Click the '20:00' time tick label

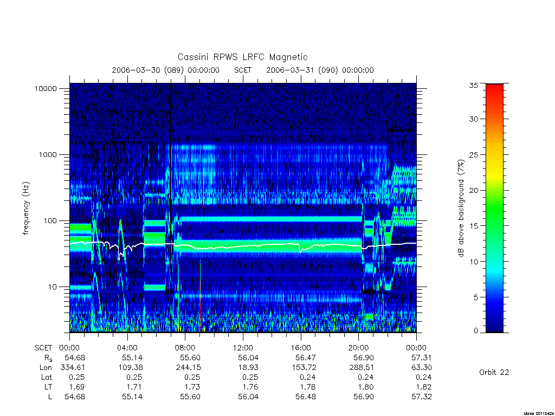coord(359,348)
